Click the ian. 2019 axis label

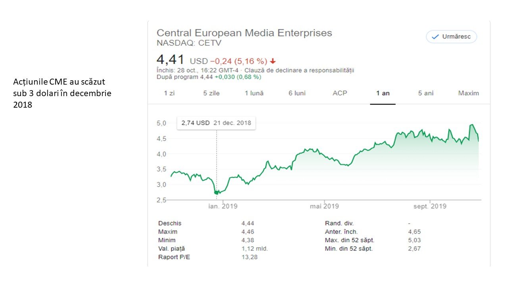223,206
